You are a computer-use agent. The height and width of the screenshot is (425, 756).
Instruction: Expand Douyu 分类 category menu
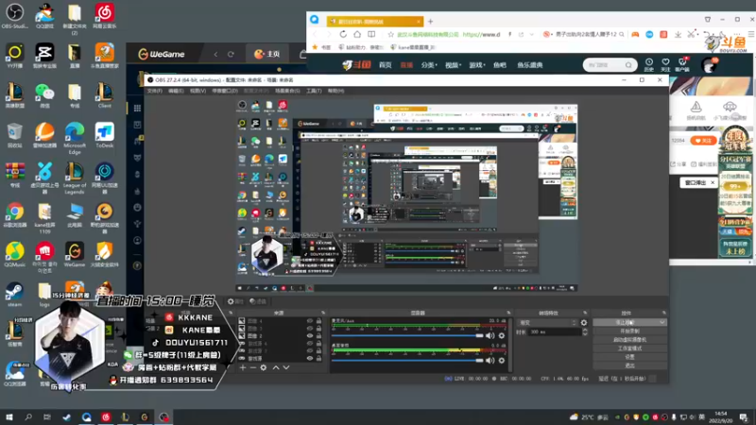pos(429,65)
